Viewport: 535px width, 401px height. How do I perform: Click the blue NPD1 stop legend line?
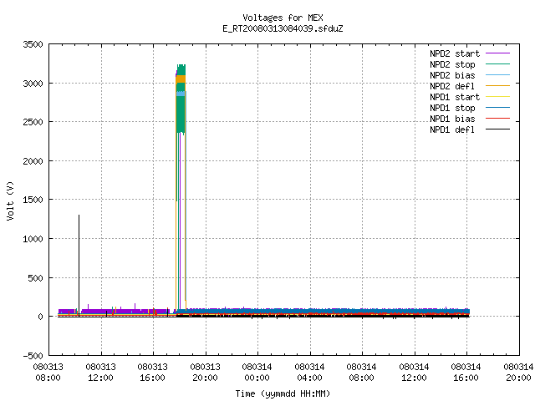coord(498,108)
